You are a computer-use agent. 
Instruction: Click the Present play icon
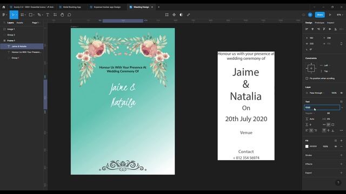pyautogui.click(x=330, y=15)
